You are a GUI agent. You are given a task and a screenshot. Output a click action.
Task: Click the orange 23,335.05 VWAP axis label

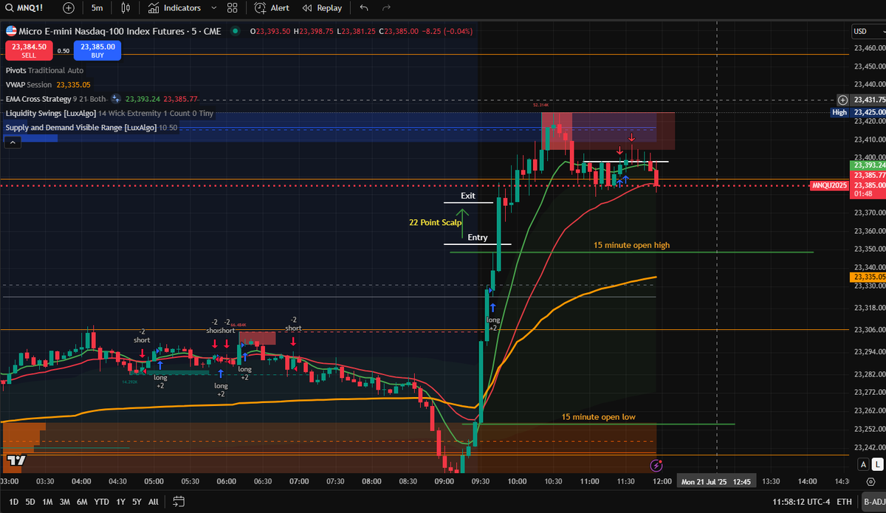868,277
